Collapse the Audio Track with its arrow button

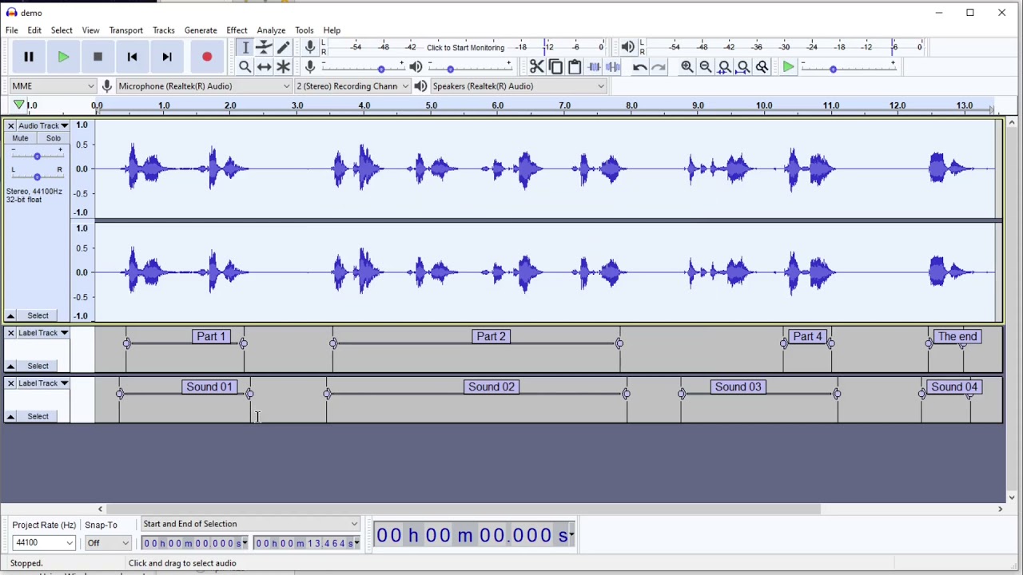point(10,315)
